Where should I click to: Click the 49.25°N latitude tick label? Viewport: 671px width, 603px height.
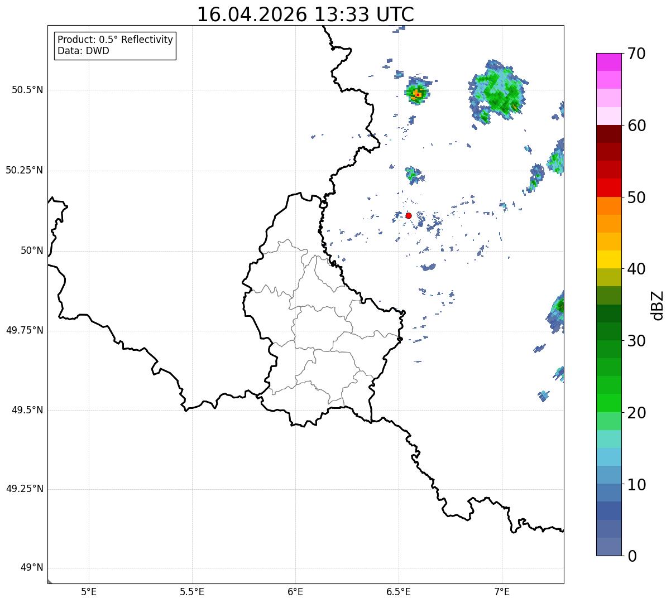(25, 489)
